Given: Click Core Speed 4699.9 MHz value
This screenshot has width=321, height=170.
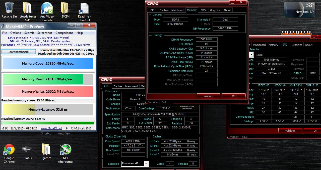Looking at the screenshot, I should point(133,141).
